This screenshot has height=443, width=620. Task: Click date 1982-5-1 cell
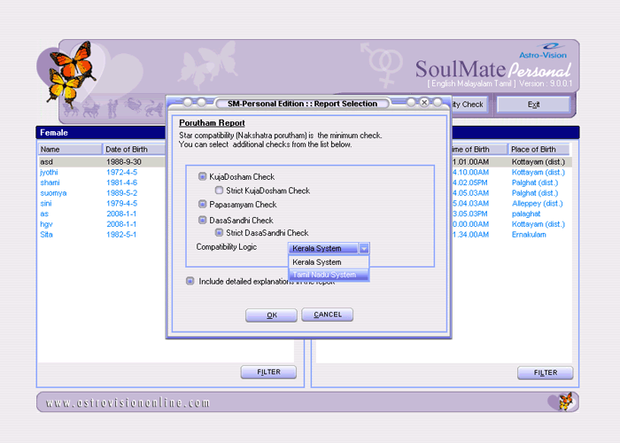pos(121,235)
